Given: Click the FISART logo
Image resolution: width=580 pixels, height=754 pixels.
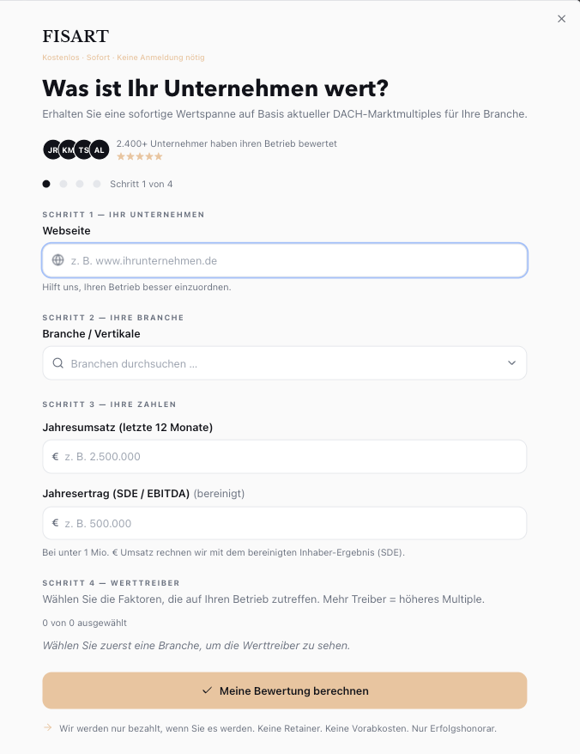Looking at the screenshot, I should coord(76,36).
